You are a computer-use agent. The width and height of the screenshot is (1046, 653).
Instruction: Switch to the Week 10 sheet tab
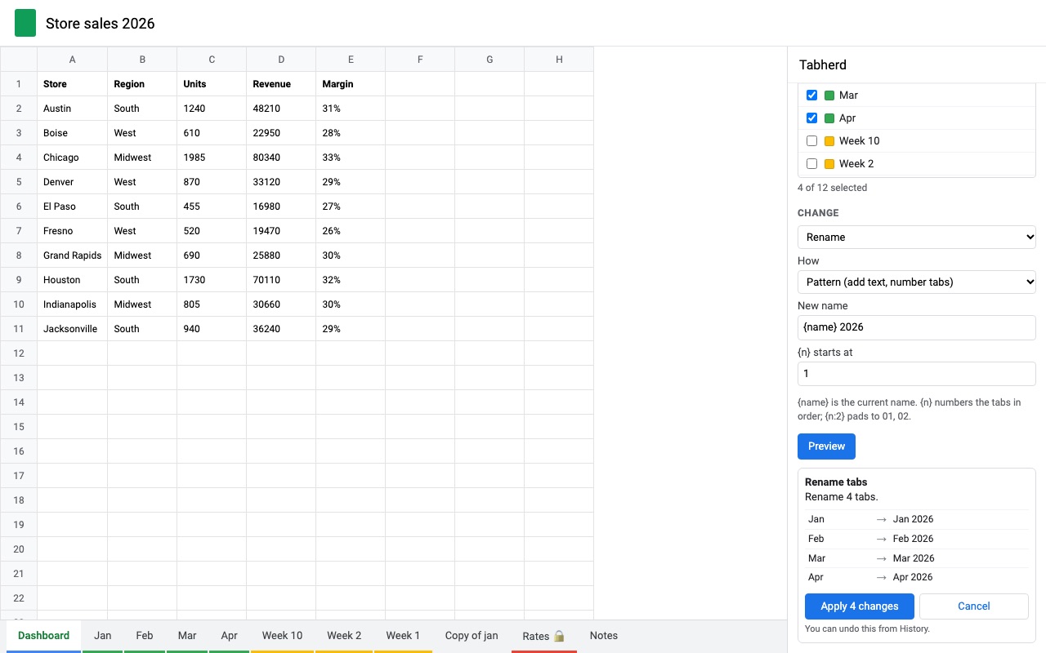pyautogui.click(x=282, y=636)
